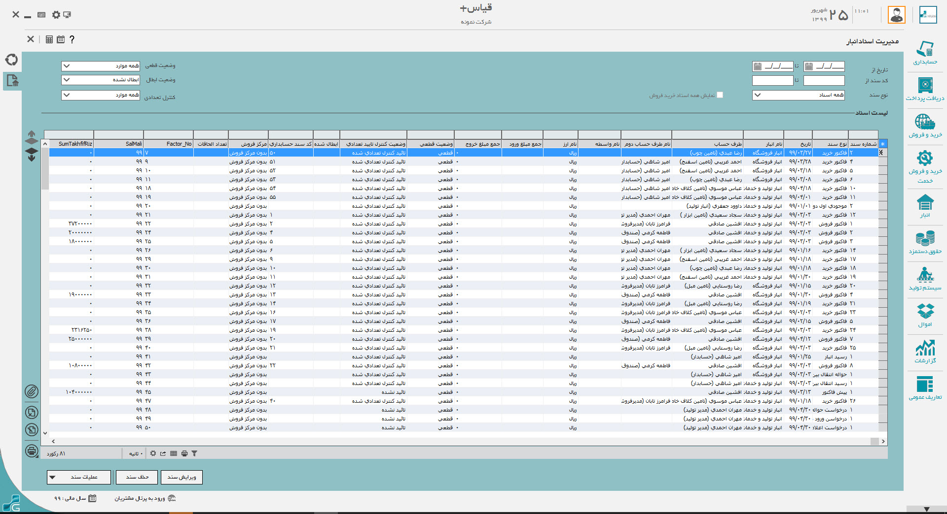Open the خرید و فروش خدمت module
Screen dimensions: 947x514
(x=925, y=166)
